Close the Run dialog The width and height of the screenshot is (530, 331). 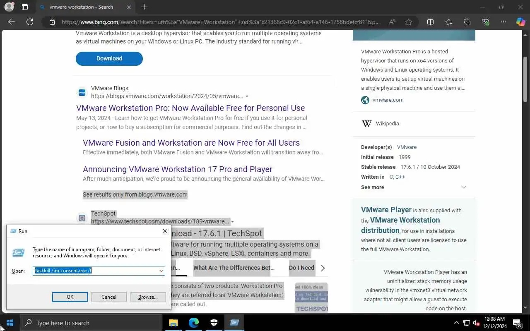(165, 231)
